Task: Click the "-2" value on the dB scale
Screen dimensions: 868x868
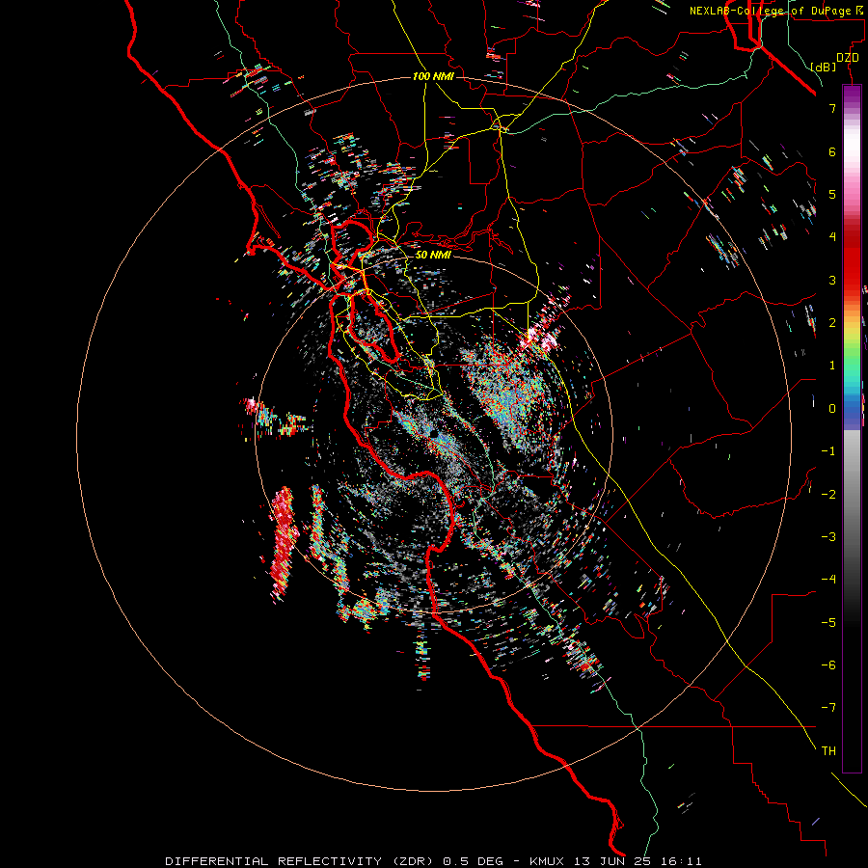Action: (x=828, y=495)
